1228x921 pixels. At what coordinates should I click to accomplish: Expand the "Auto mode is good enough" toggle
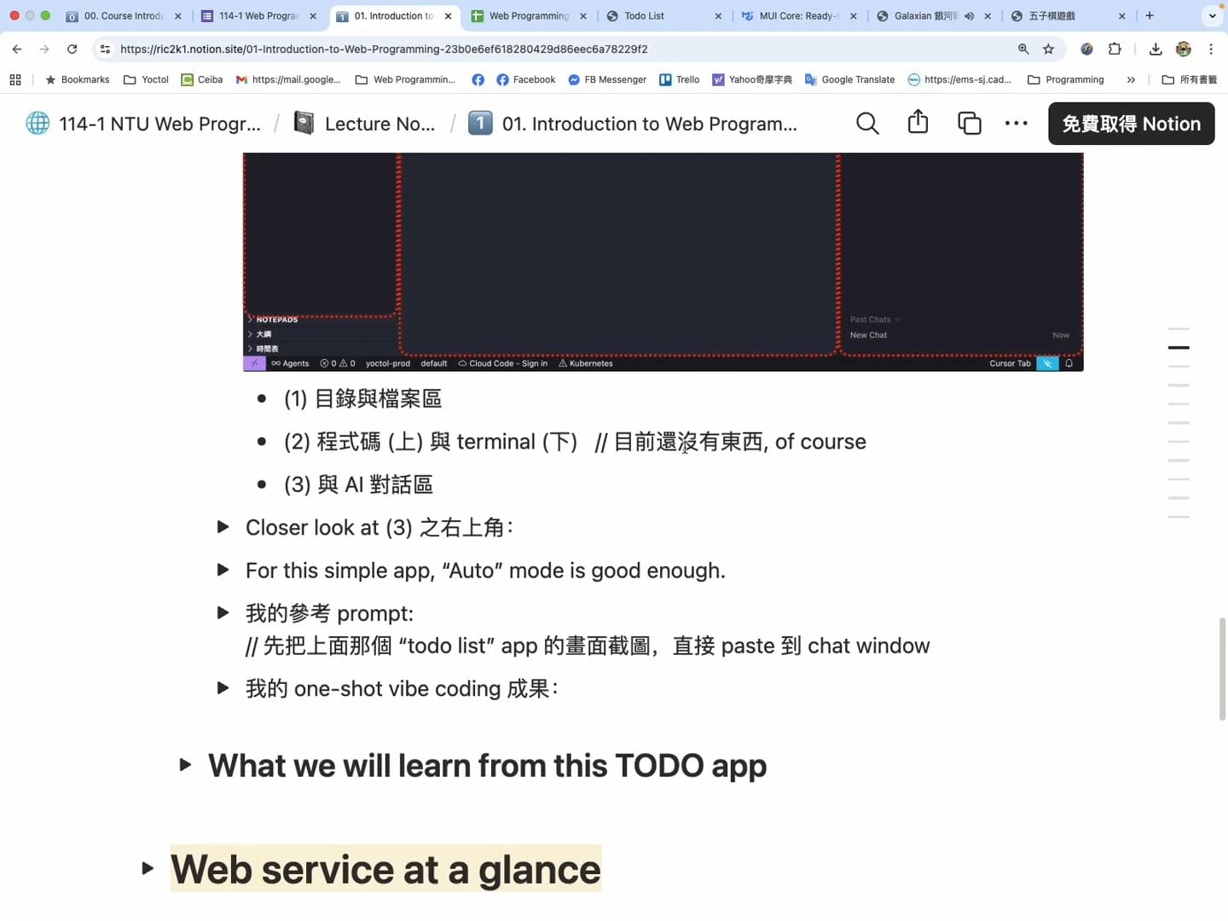[223, 570]
